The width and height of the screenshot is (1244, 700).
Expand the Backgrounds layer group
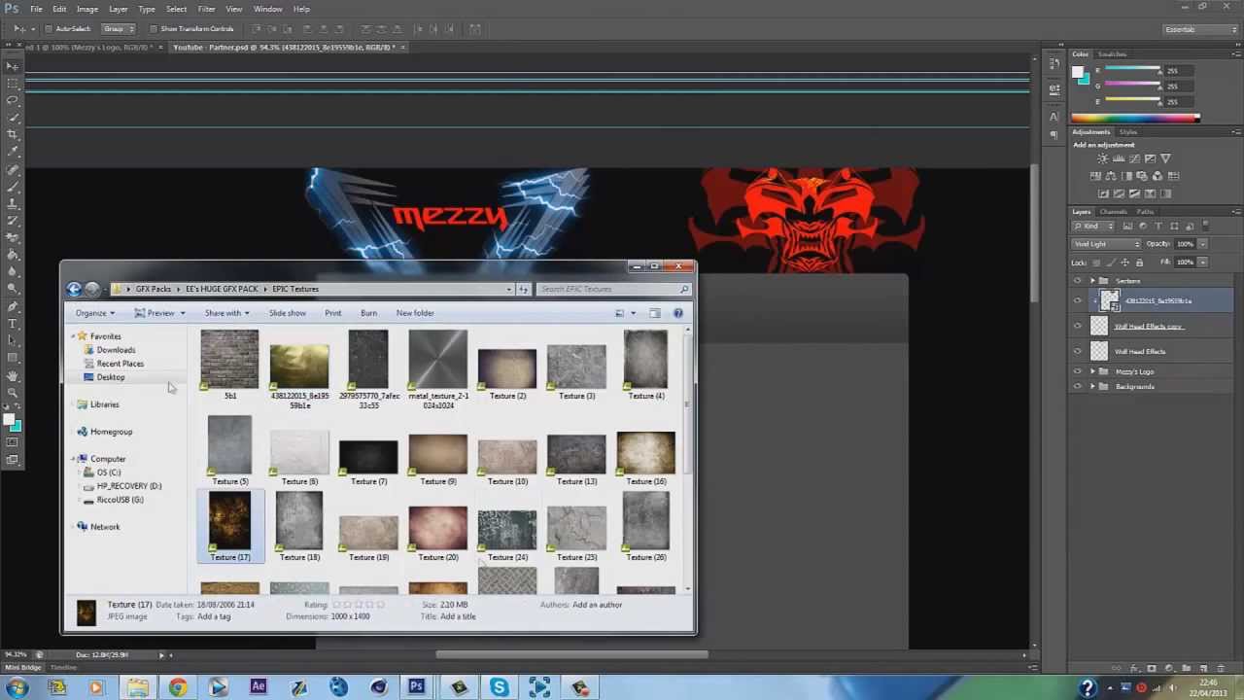click(x=1092, y=387)
